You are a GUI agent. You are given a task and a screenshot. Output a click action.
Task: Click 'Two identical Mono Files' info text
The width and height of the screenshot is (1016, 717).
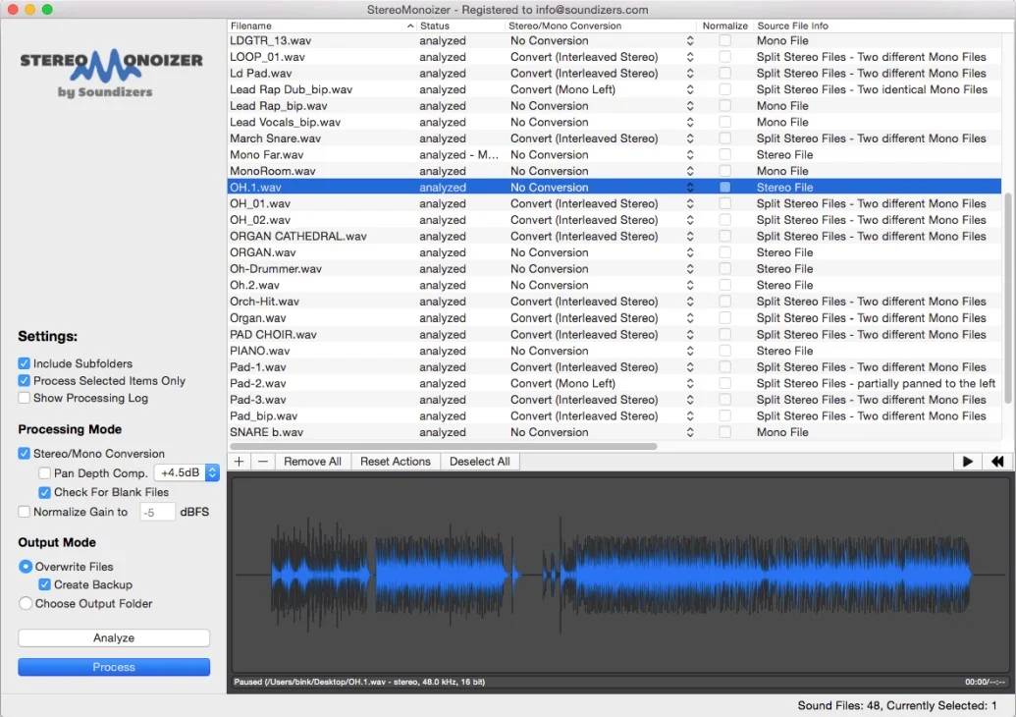922,89
